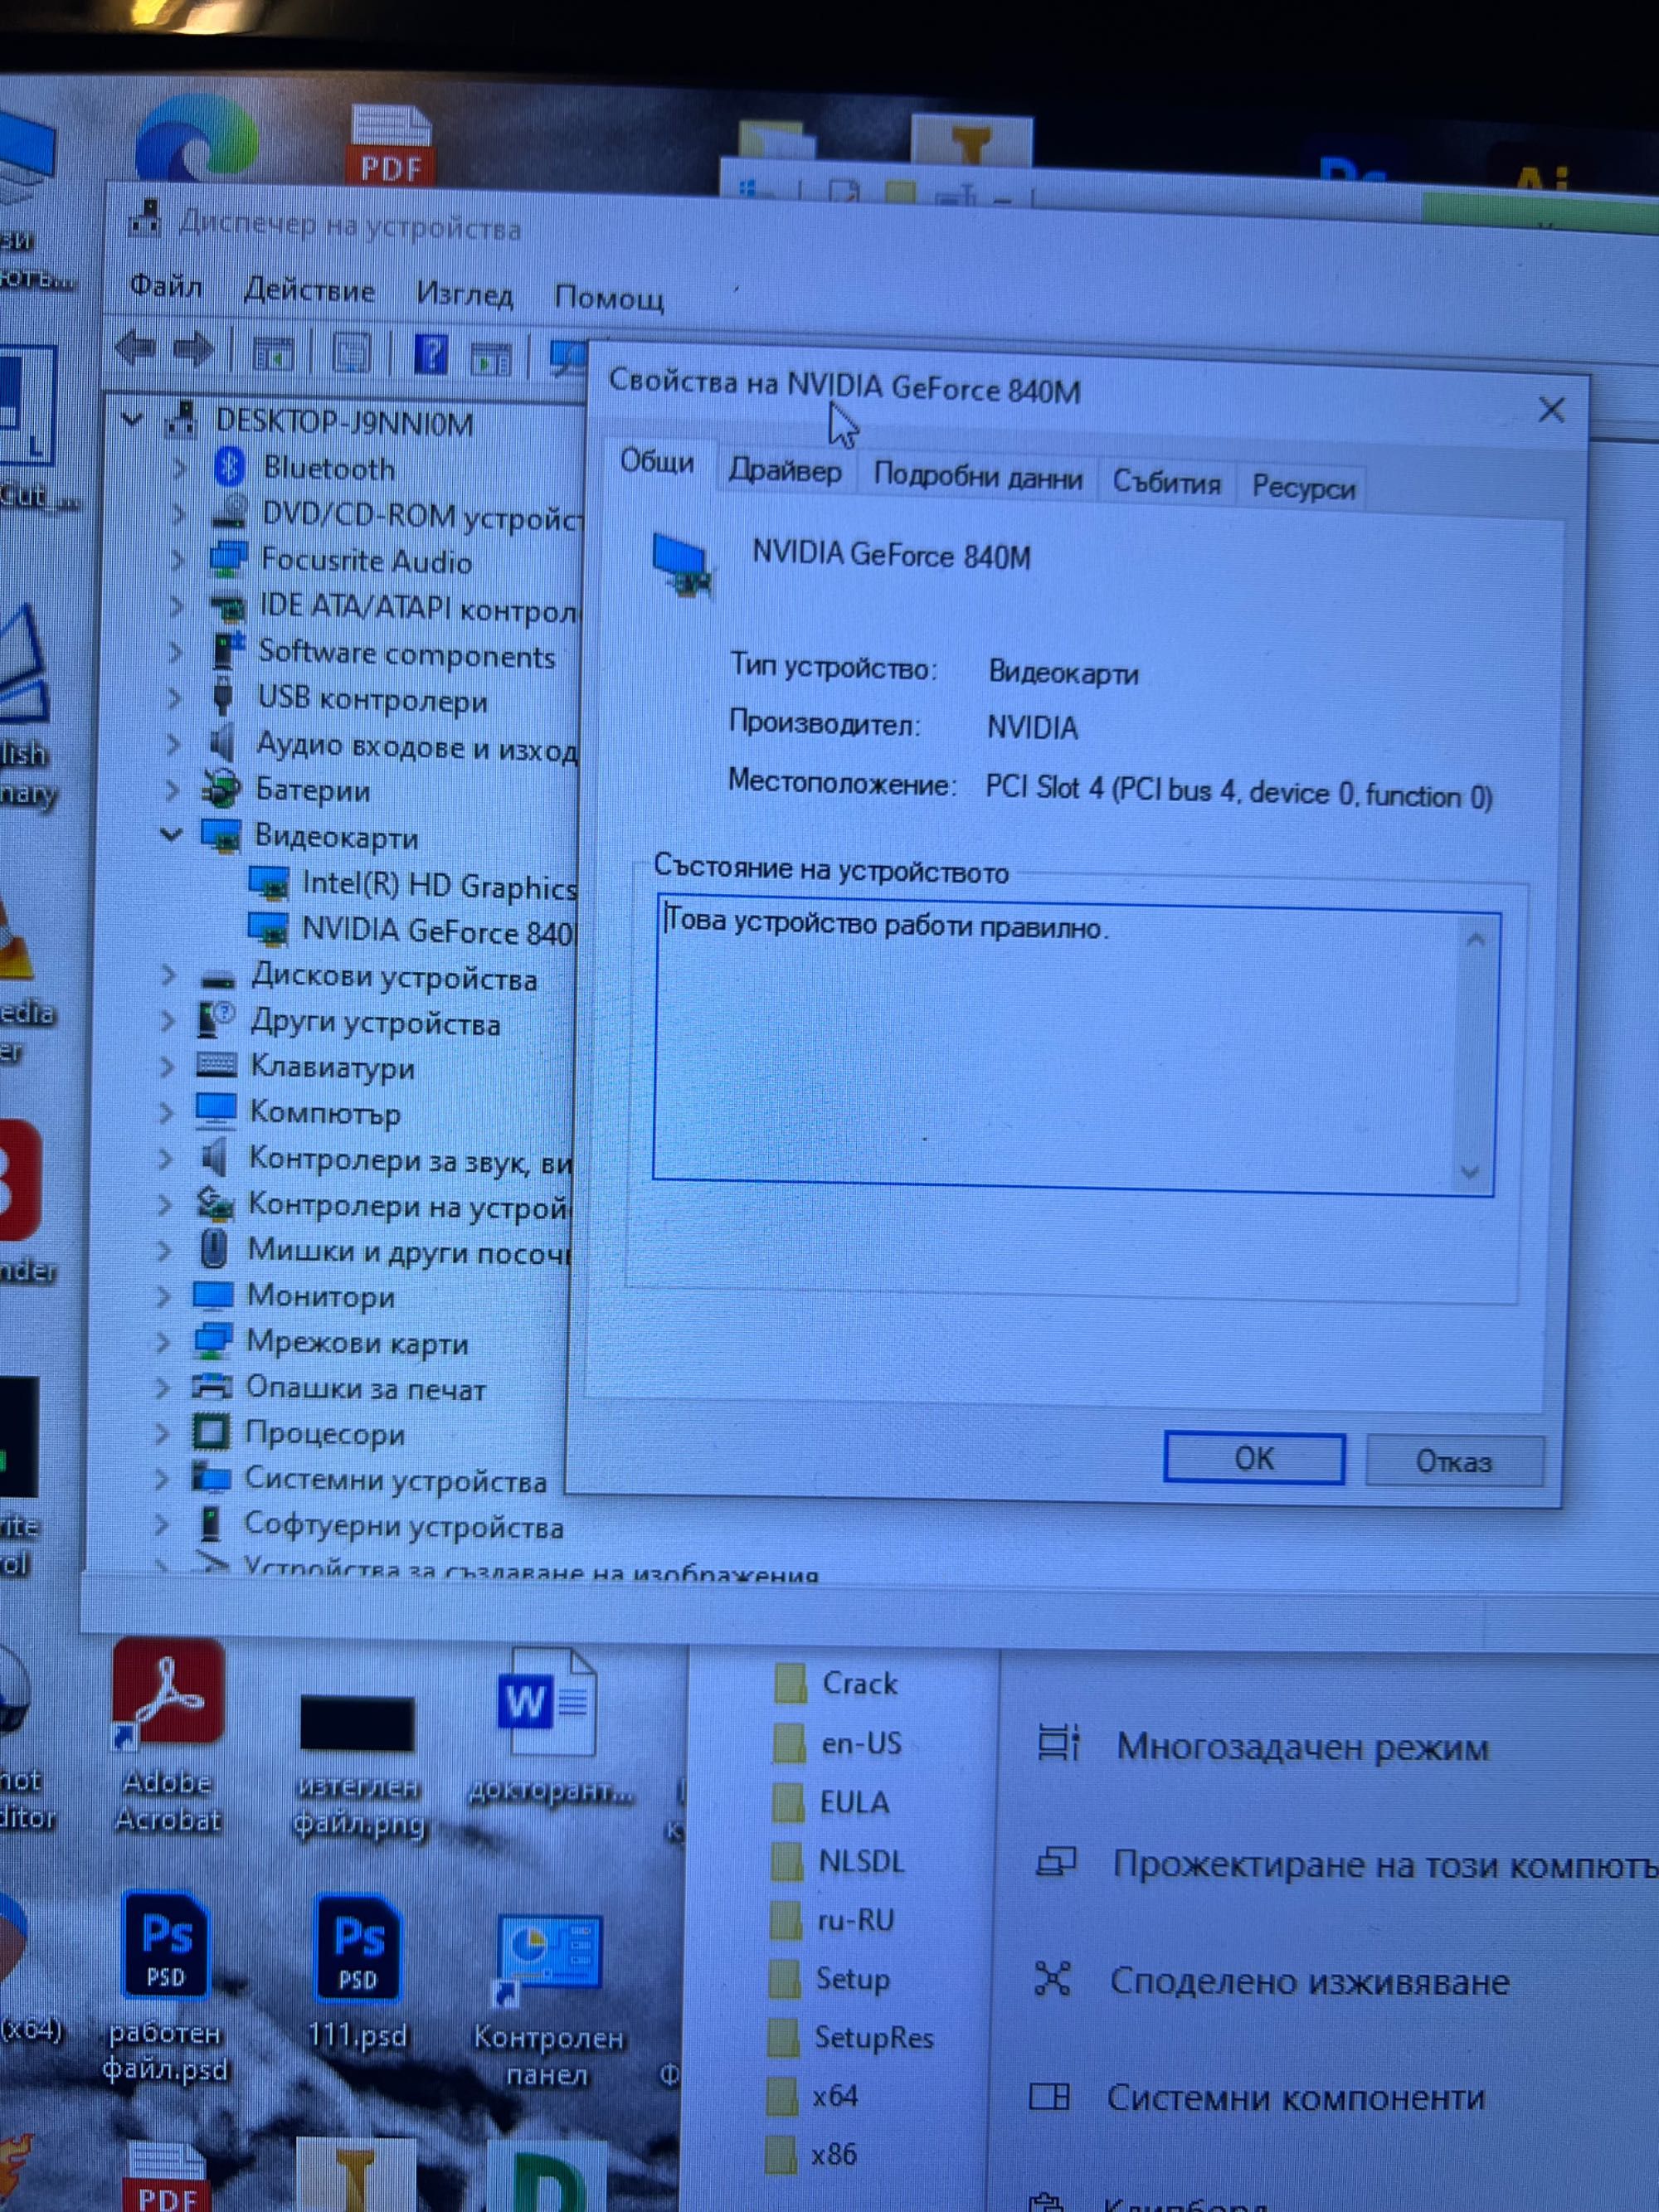The width and height of the screenshot is (1659, 2212).
Task: Click the status box scroll-down arrow
Action: pyautogui.click(x=1468, y=1172)
